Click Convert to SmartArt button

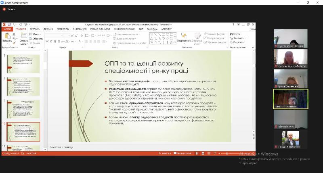pos(130,43)
